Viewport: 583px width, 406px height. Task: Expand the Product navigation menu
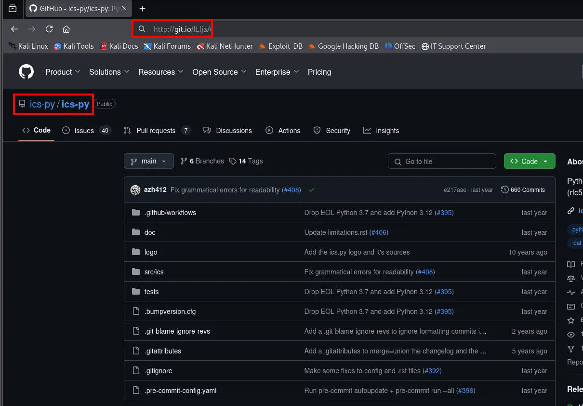pyautogui.click(x=63, y=72)
